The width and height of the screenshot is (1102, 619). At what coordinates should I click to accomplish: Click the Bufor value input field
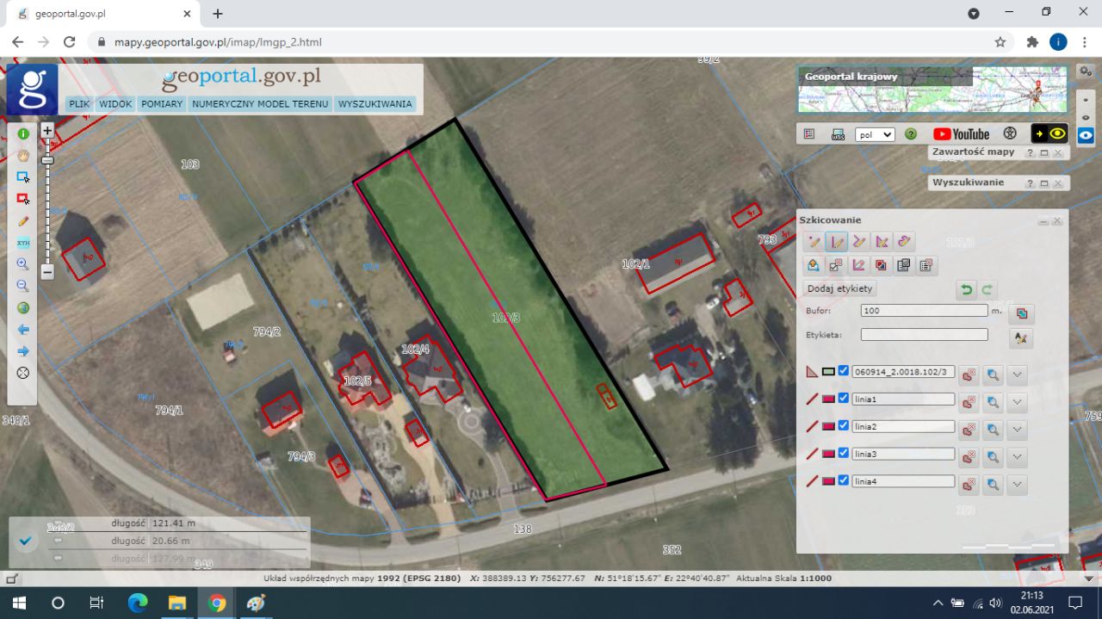(924, 310)
